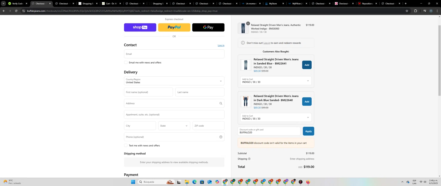This screenshot has height=186, width=441.
Task: Switch to the Repositiona browser tab
Action: (367, 4)
